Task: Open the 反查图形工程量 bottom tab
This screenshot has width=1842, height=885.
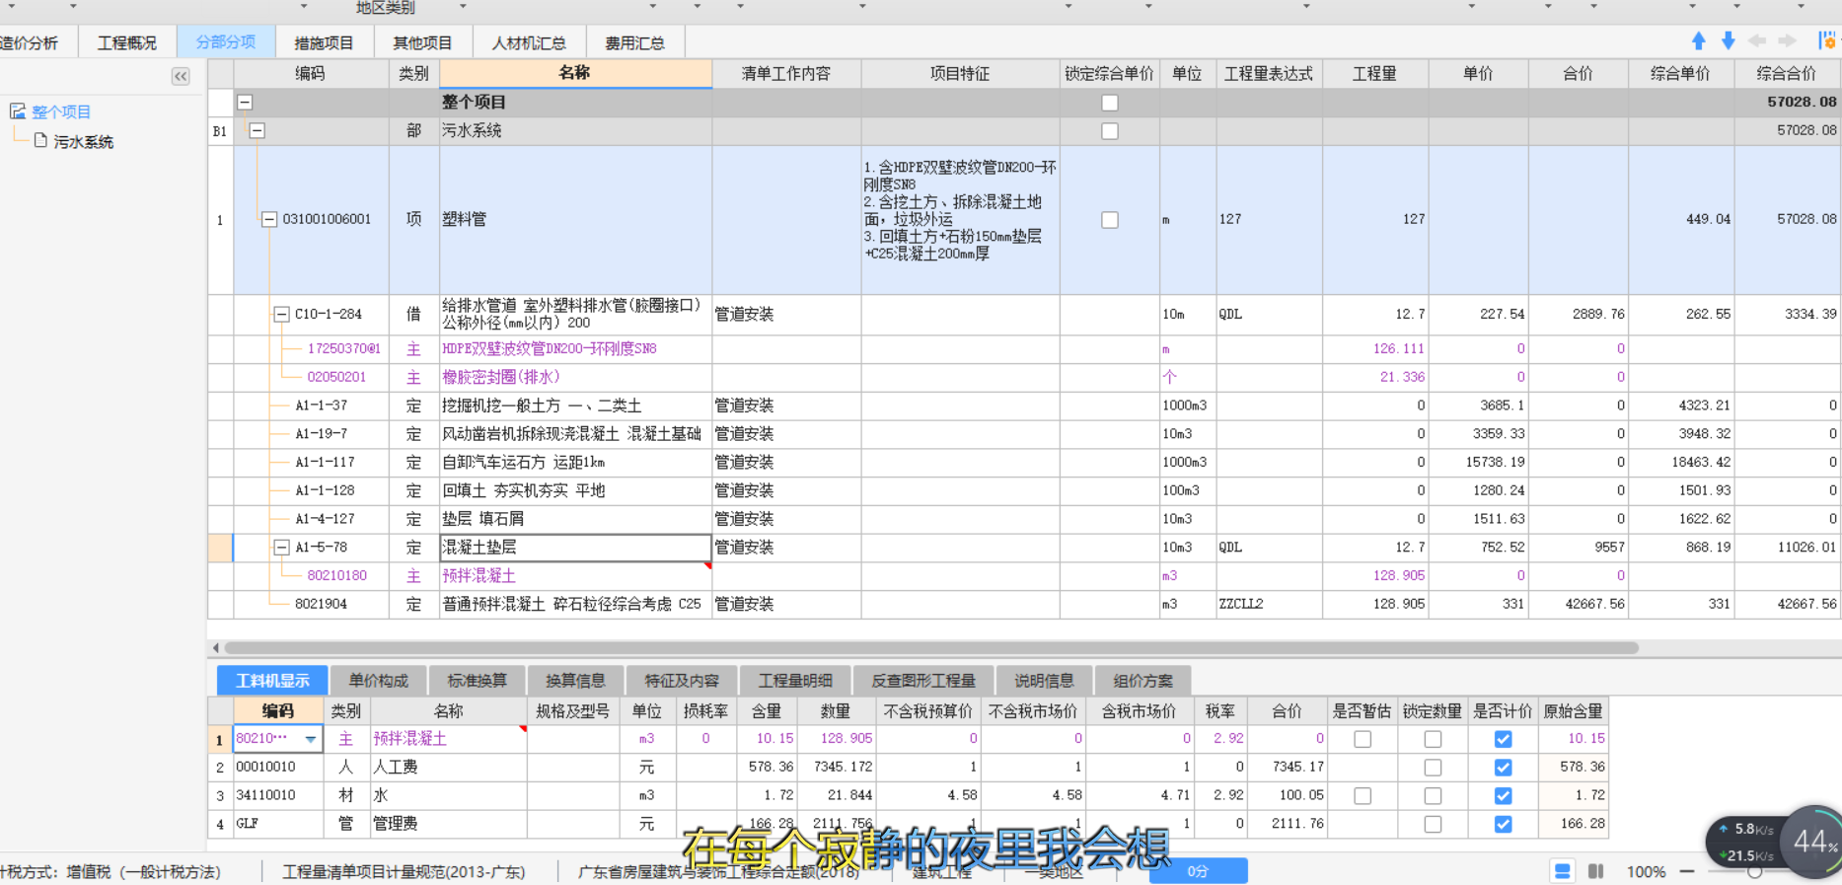Action: (x=923, y=681)
